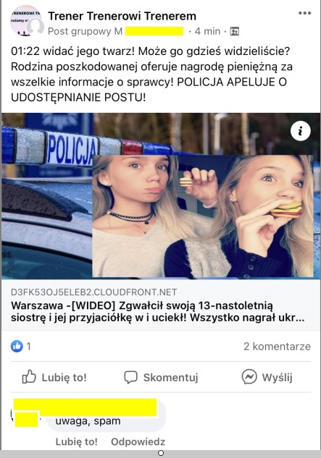This screenshot has height=458, width=321.
Task: Open the Trener Trenerowi Trenerem group avatar
Action: coord(26,21)
